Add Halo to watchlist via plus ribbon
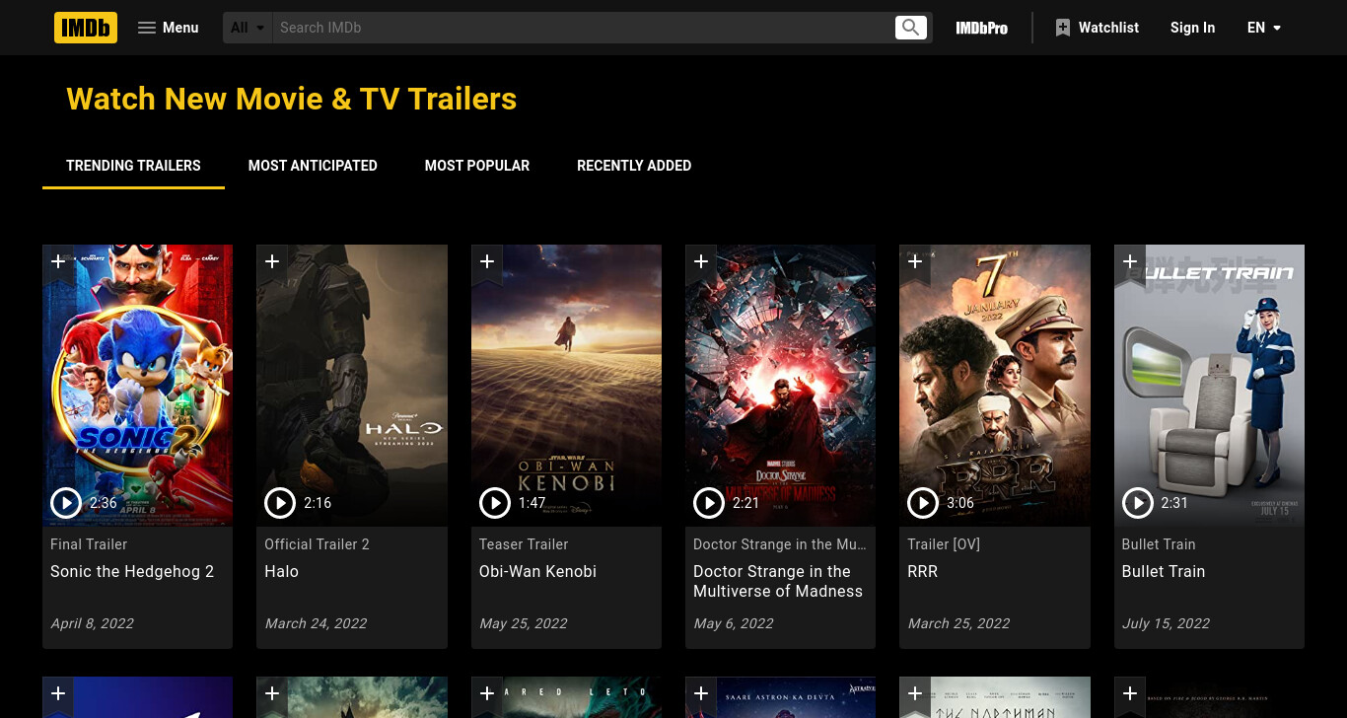The image size is (1347, 718). [x=272, y=263]
